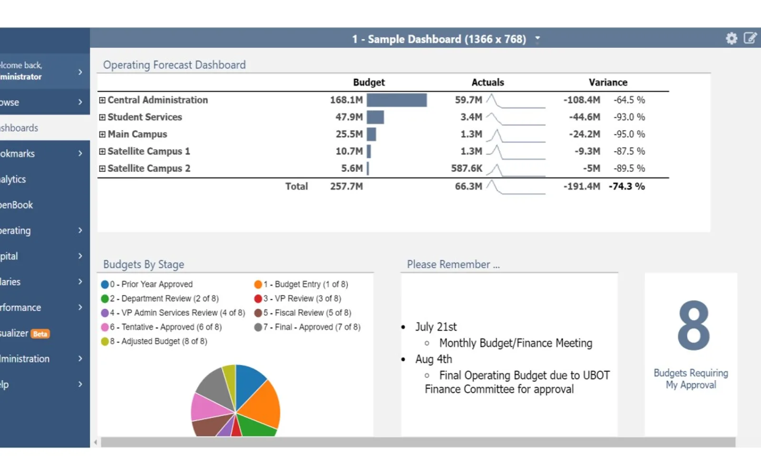Expand the Main Campus row
This screenshot has width=761, height=475.
tap(102, 134)
